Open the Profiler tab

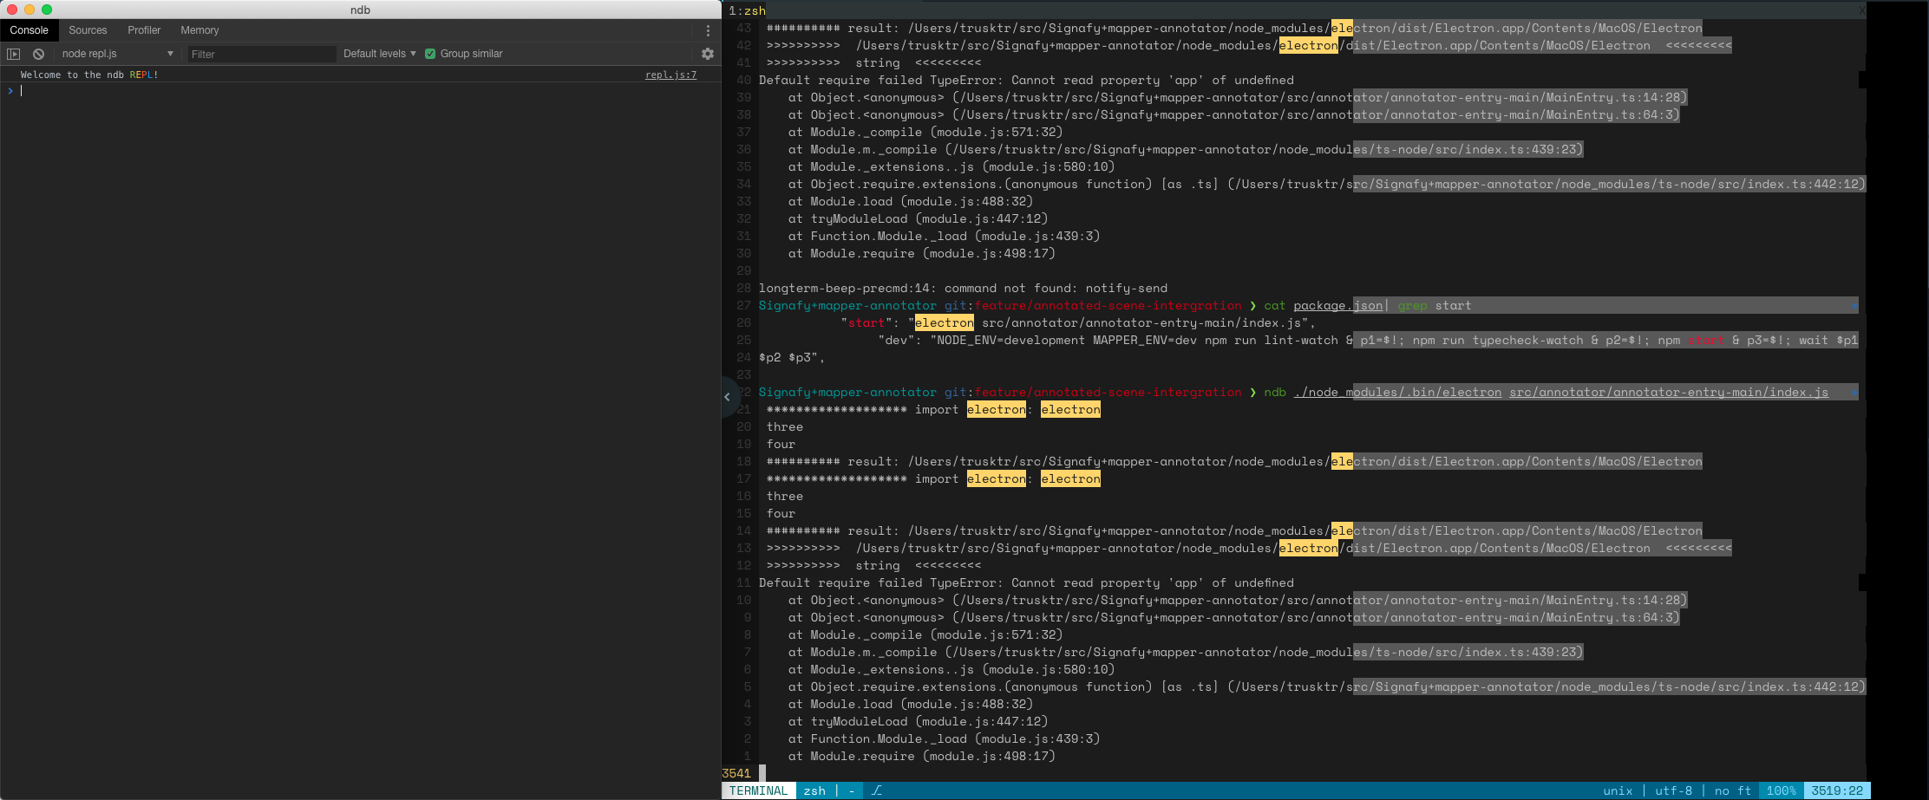(x=144, y=29)
